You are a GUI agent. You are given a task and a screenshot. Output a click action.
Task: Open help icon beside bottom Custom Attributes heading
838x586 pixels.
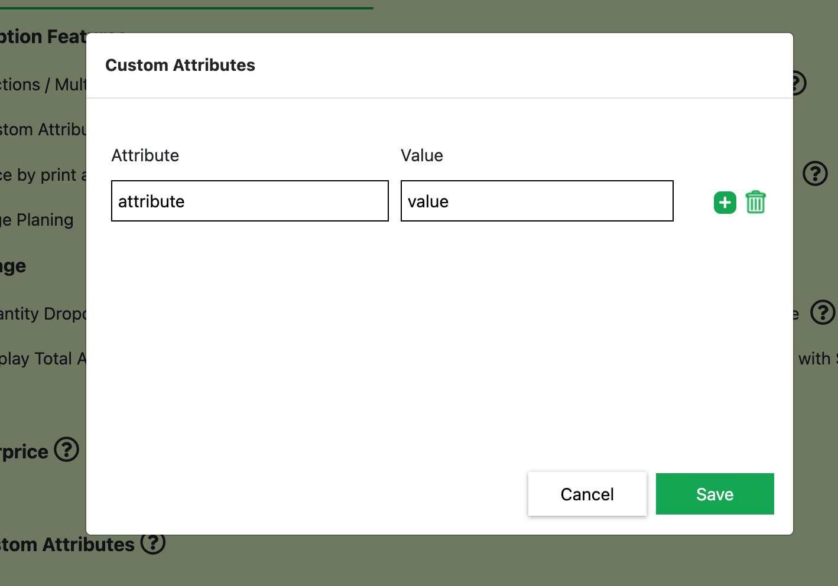153,543
